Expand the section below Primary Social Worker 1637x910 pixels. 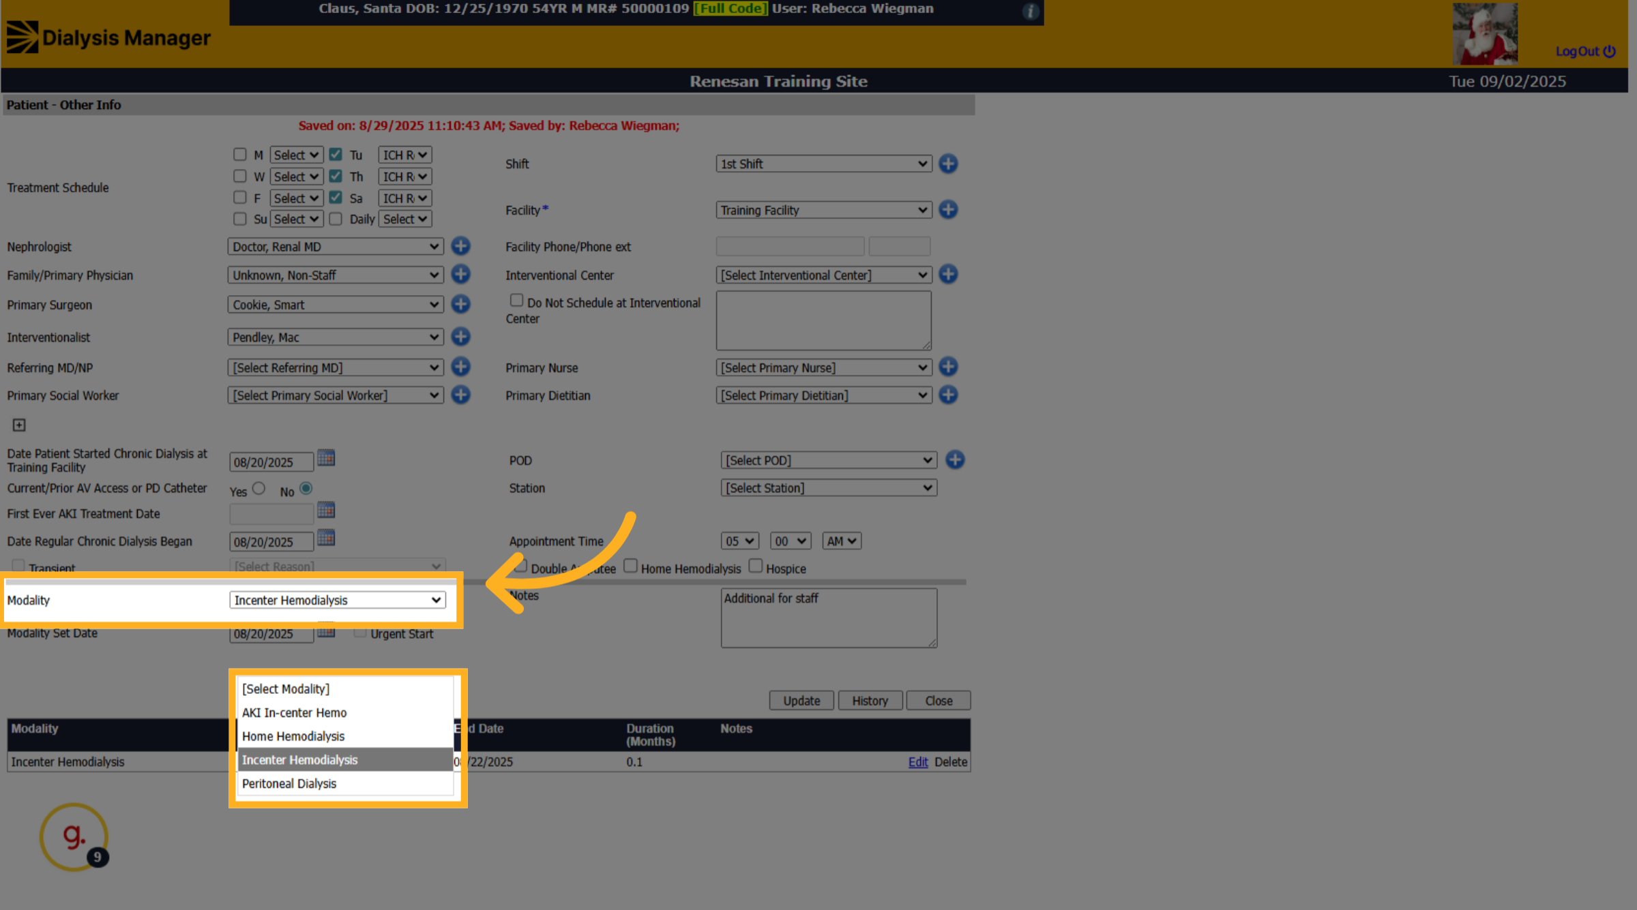19,425
